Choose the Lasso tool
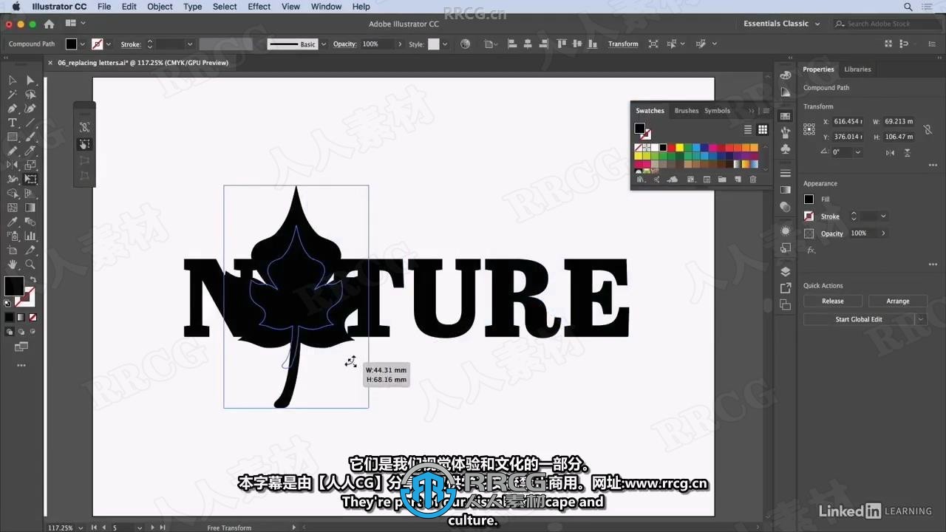 pos(30,95)
